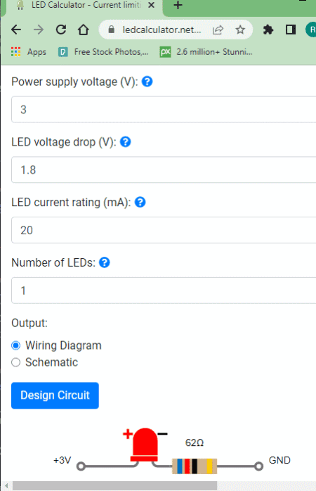Show help for LED current rating
Image resolution: width=316 pixels, height=491 pixels.
point(140,203)
